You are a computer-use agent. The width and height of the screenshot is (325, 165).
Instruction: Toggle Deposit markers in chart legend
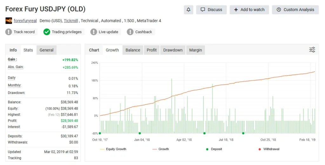pos(214,149)
